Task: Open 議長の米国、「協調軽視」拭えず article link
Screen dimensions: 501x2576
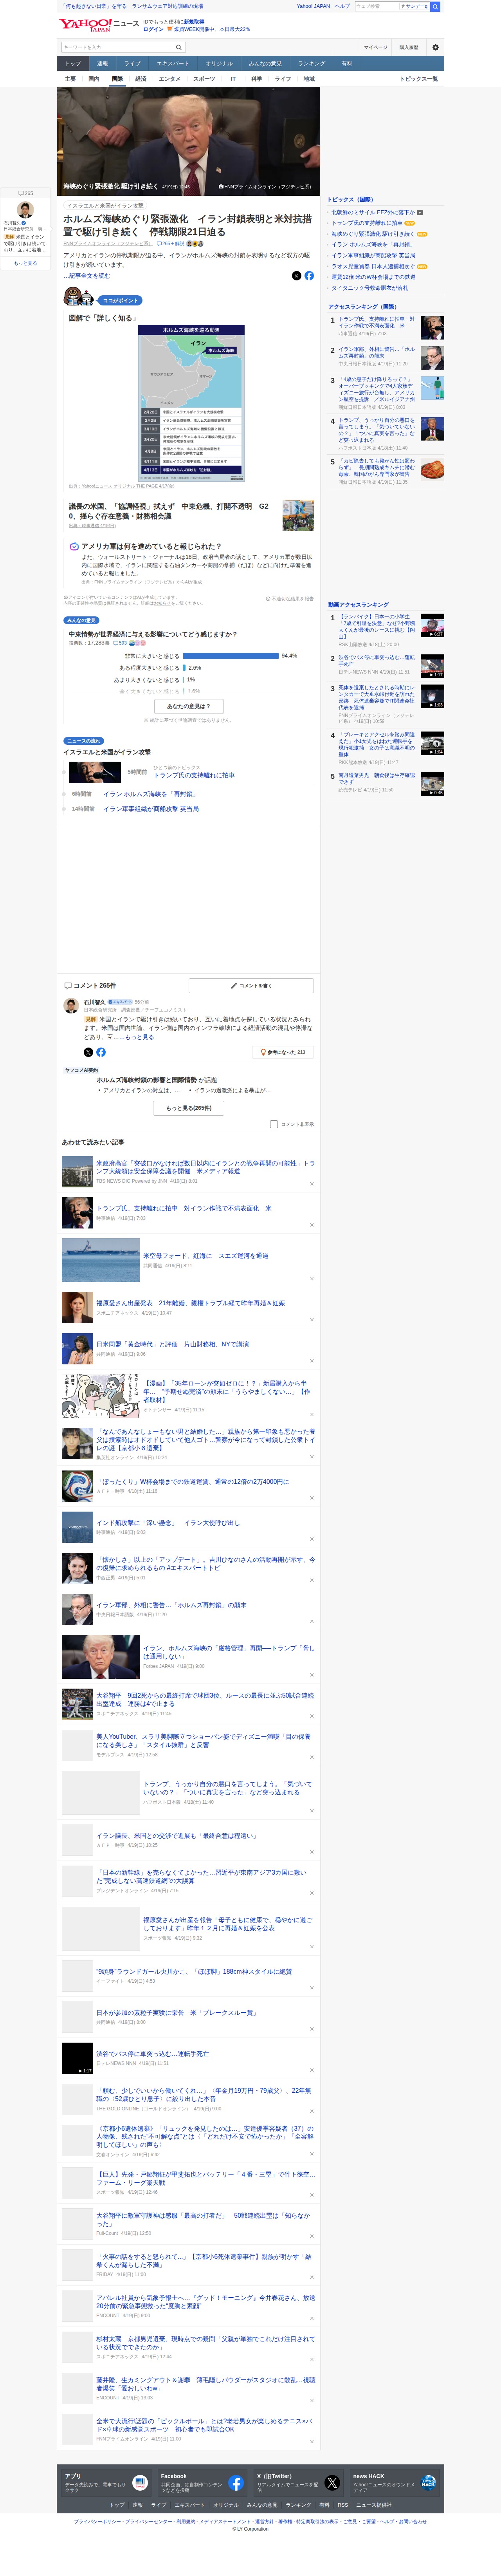Action: click(169, 511)
